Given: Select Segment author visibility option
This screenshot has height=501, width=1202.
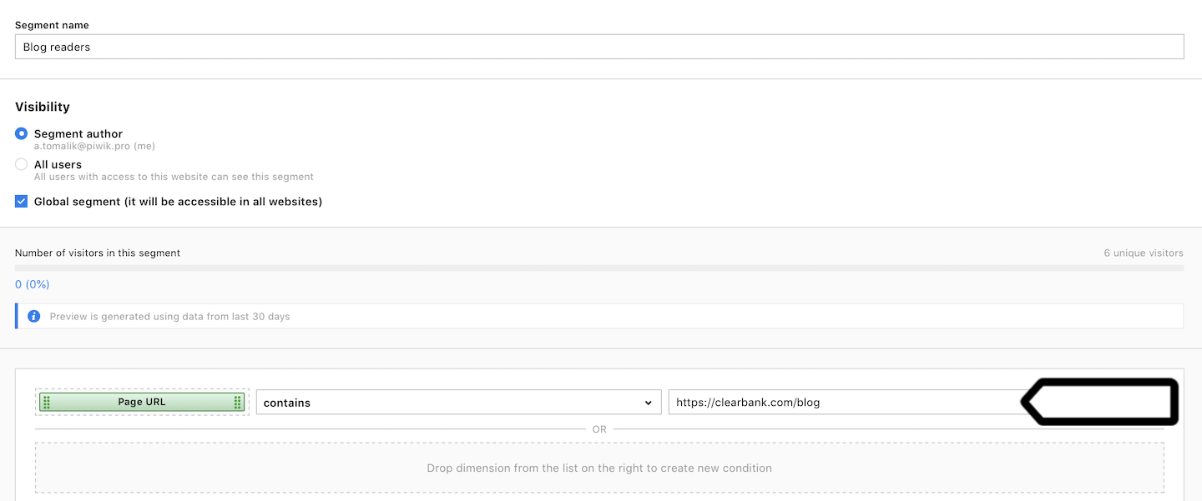Looking at the screenshot, I should (22, 133).
